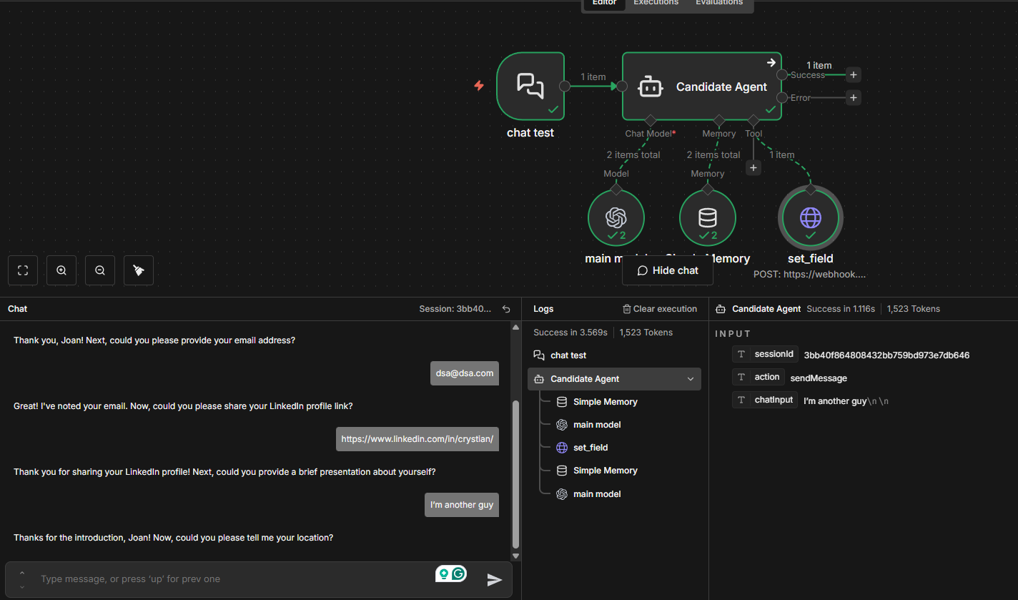Open the main model OpenAI node
1018x600 pixels.
(616, 217)
